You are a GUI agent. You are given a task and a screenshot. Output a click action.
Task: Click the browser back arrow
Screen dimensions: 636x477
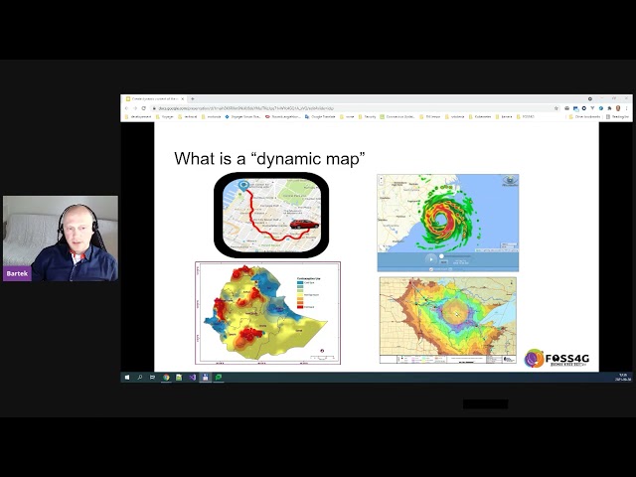(126, 108)
